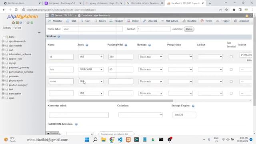Click the Struktur help icon
Viewport: 256px width, 144px height.
pyautogui.click(x=59, y=36)
